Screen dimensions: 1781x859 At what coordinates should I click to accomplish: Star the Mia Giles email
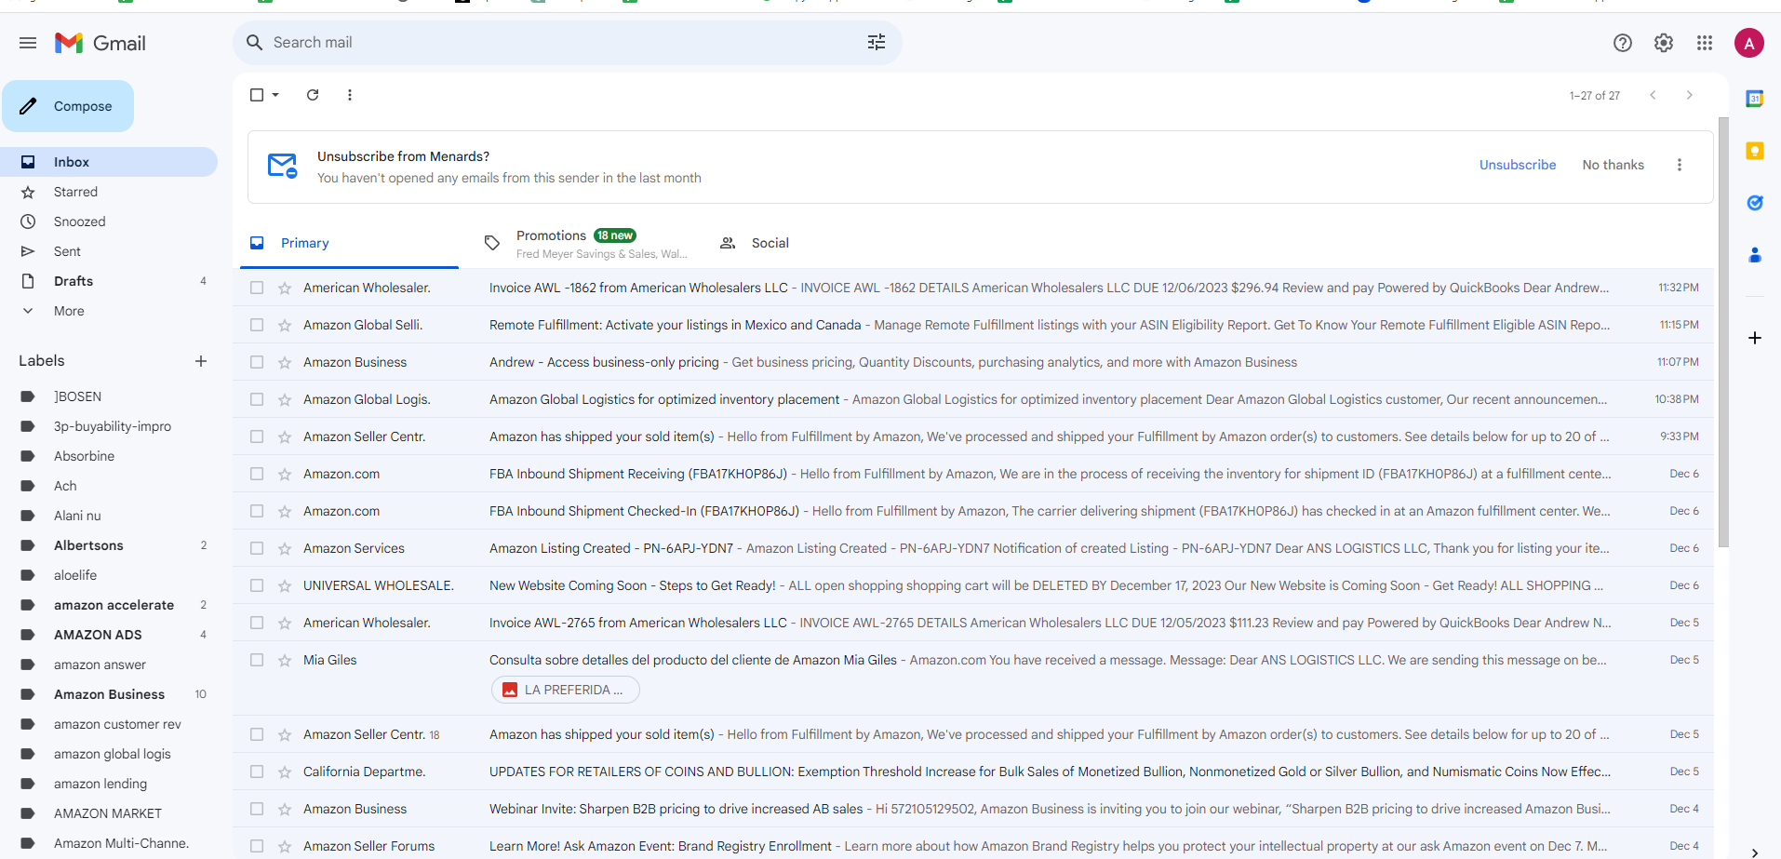point(285,660)
